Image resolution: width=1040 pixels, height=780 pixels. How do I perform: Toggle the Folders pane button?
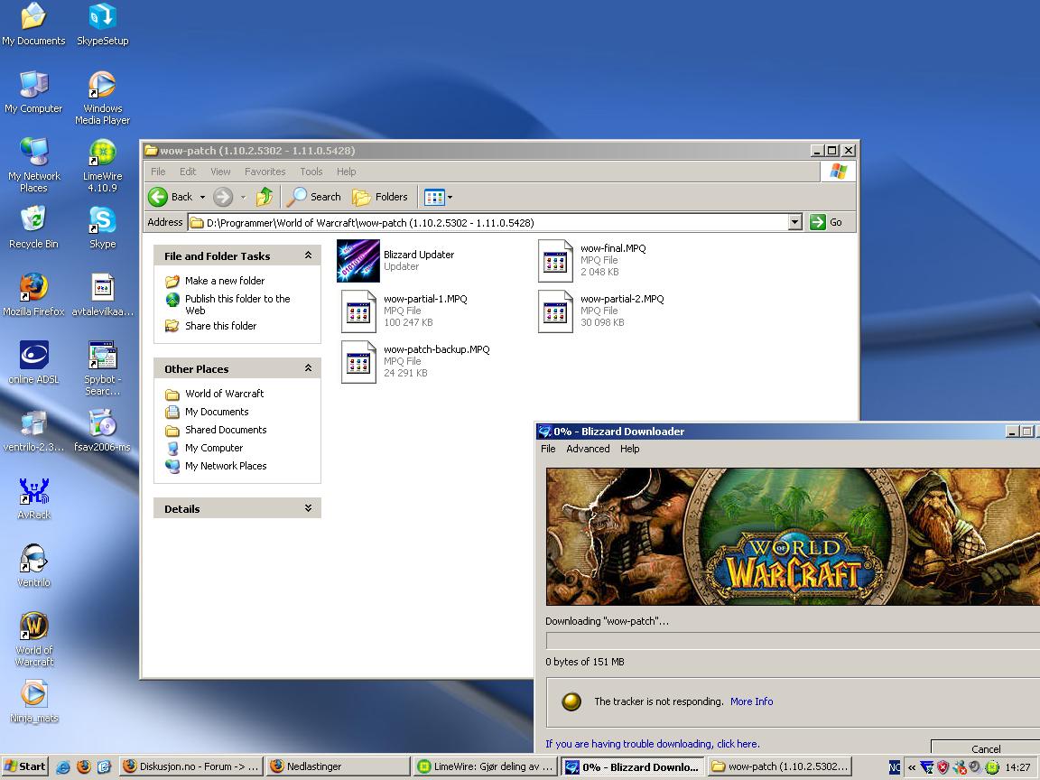(x=380, y=196)
